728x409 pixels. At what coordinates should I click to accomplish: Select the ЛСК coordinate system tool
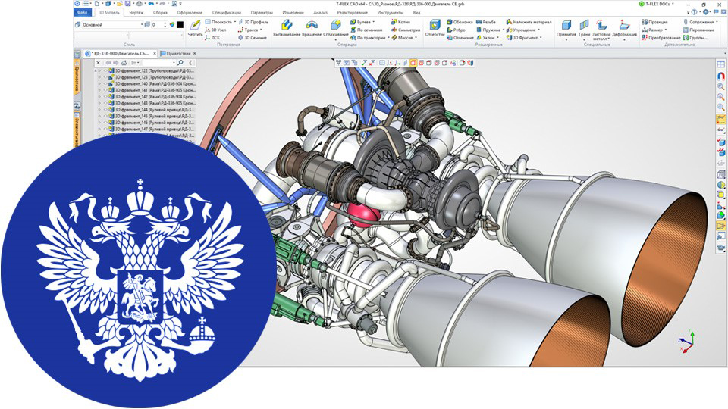[x=212, y=38]
